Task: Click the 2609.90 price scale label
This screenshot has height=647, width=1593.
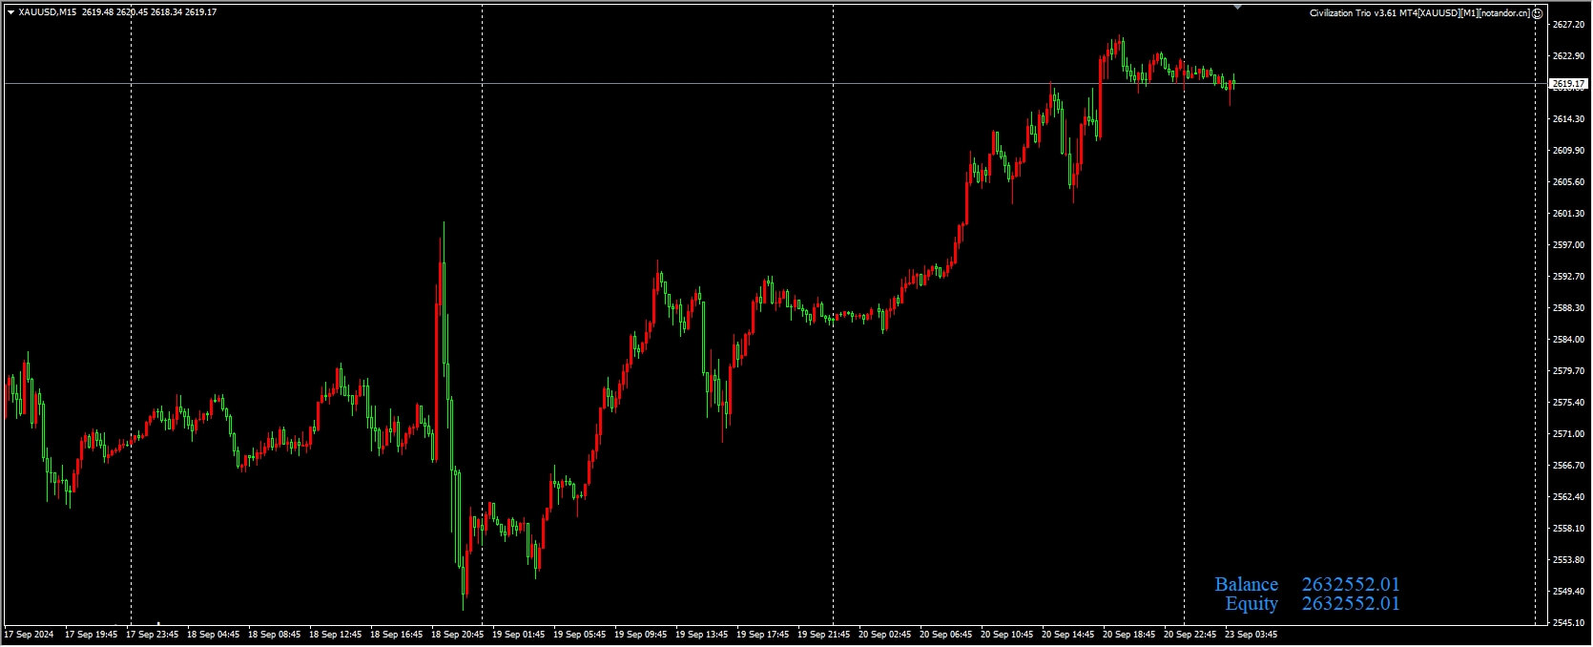Action: tap(1567, 151)
